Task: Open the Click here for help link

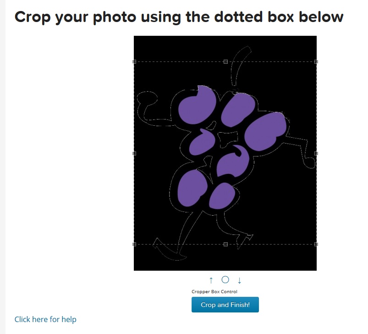Action: click(45, 319)
